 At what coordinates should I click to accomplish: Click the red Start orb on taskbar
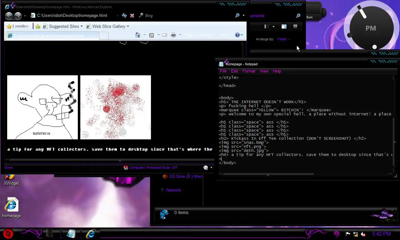8,233
